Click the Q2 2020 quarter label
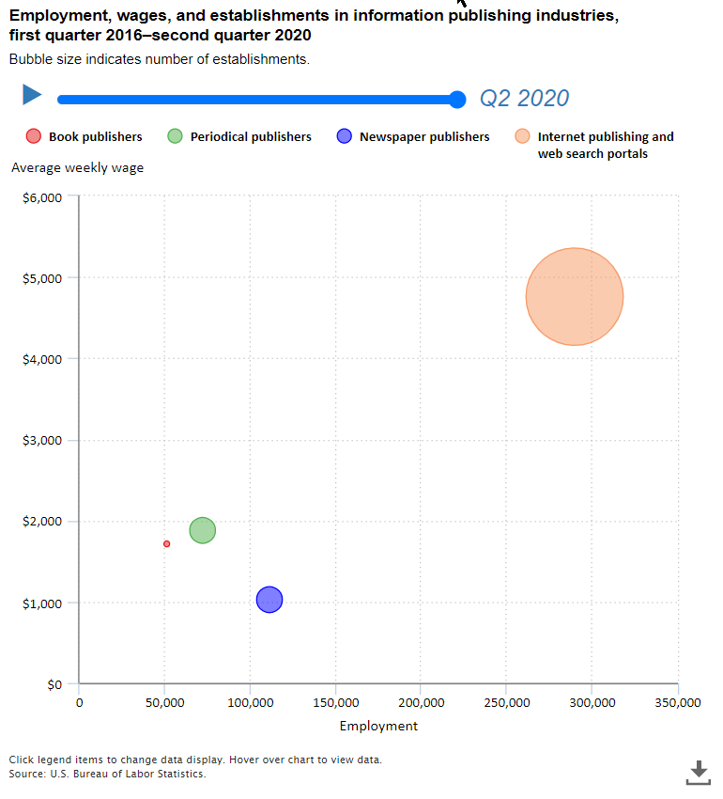Image resolution: width=723 pixels, height=799 pixels. [524, 99]
